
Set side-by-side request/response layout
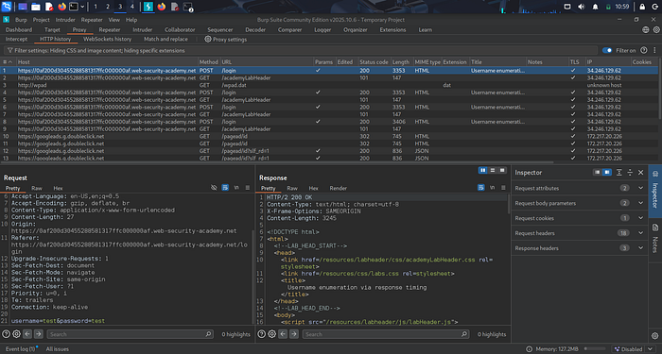click(x=482, y=170)
